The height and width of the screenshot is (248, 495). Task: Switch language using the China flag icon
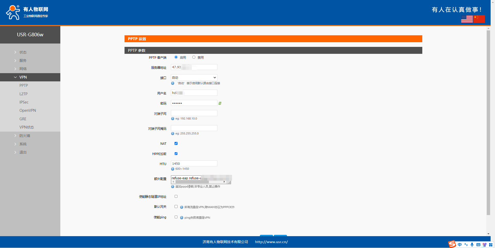coord(479,19)
